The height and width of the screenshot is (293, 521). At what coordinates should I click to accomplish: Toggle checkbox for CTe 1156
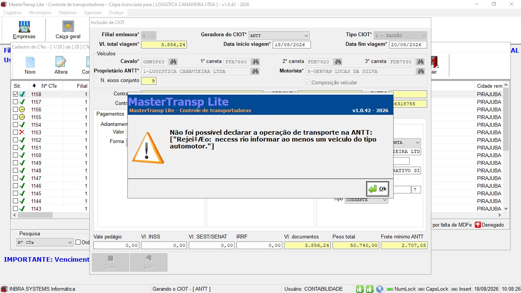[15, 109]
